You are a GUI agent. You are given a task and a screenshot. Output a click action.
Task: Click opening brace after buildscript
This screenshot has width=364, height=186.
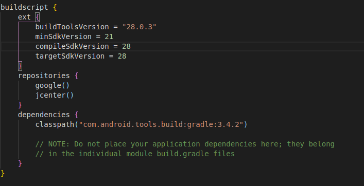[55, 7]
